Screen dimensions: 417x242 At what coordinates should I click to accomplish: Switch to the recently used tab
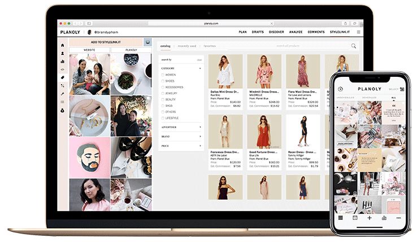point(187,46)
